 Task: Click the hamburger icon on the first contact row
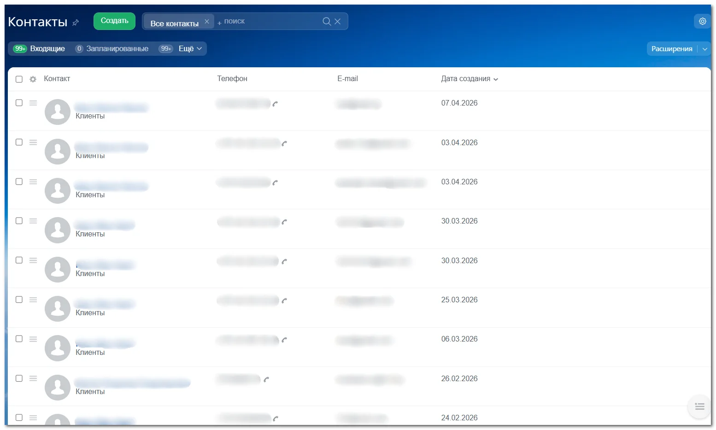(x=33, y=103)
